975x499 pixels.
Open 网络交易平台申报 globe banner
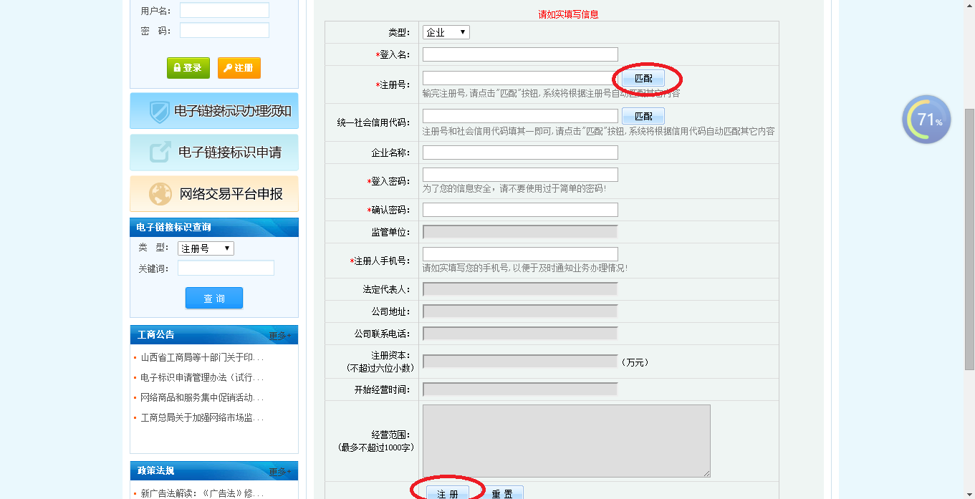point(214,194)
